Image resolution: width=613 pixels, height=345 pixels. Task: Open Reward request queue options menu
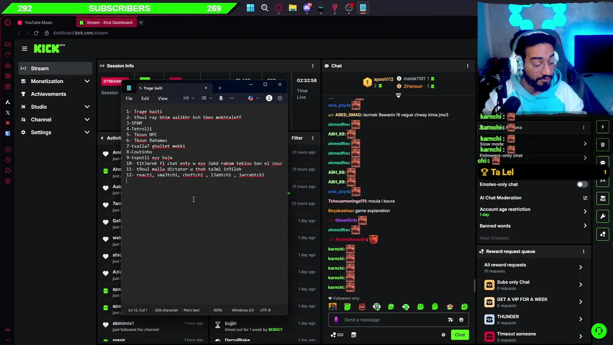(x=583, y=252)
